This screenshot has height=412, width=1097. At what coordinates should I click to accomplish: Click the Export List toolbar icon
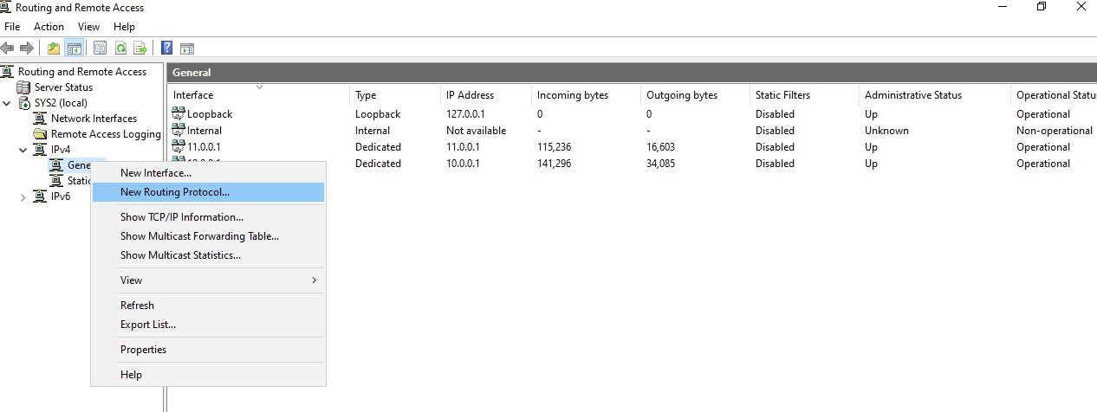[x=140, y=48]
